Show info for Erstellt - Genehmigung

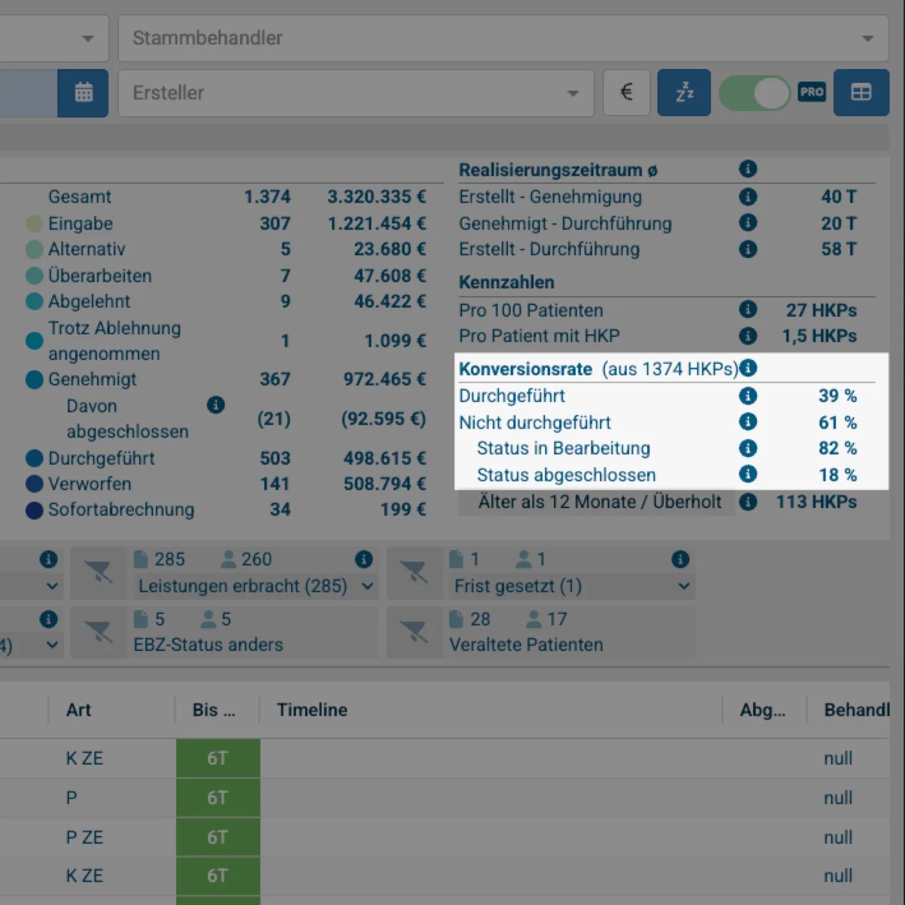click(748, 197)
